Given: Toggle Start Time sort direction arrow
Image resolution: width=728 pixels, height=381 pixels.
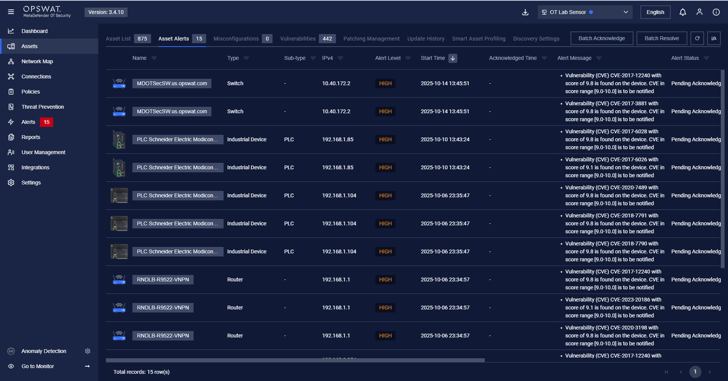Looking at the screenshot, I should click(x=452, y=58).
